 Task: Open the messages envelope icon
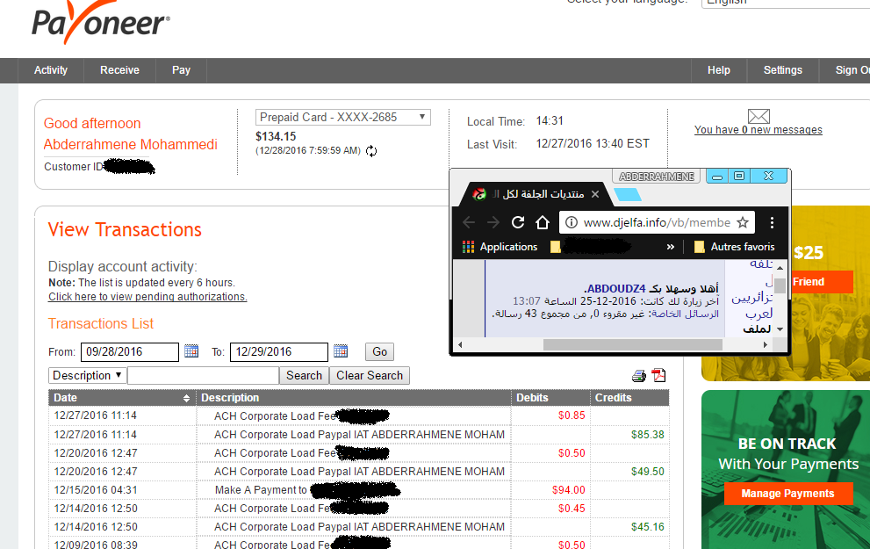[759, 116]
